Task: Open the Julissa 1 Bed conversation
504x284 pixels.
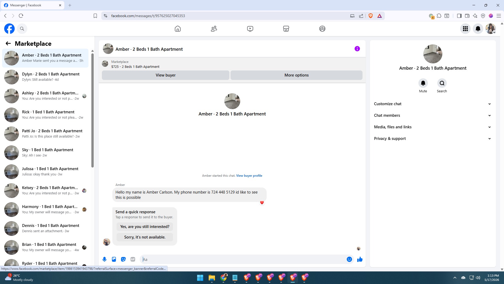Action: [45, 171]
